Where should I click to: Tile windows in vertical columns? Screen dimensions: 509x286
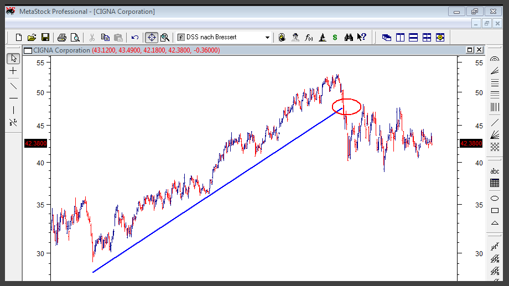[400, 38]
